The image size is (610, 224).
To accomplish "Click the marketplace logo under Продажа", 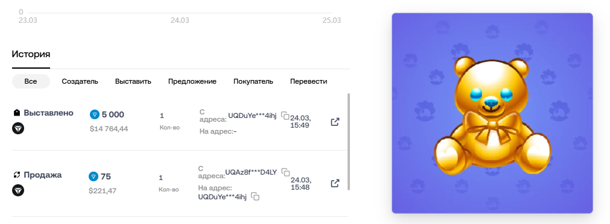I will (x=18, y=190).
